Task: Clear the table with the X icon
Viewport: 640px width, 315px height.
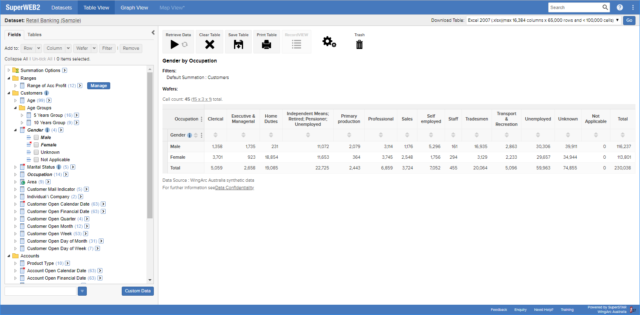Action: click(x=210, y=44)
